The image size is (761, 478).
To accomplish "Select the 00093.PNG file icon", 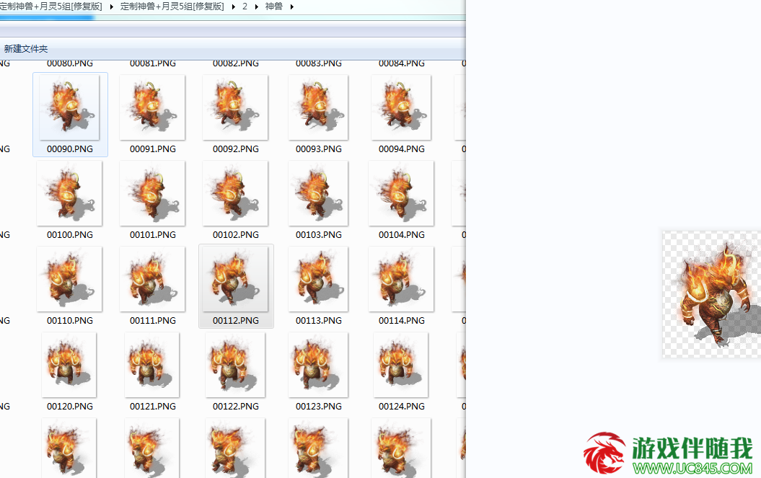I will tap(318, 107).
